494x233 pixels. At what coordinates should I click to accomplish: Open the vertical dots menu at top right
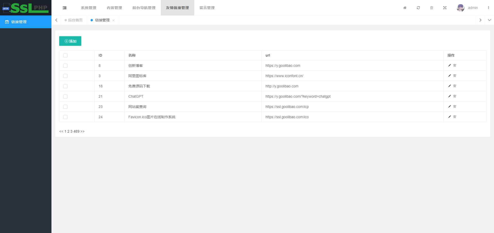[489, 8]
